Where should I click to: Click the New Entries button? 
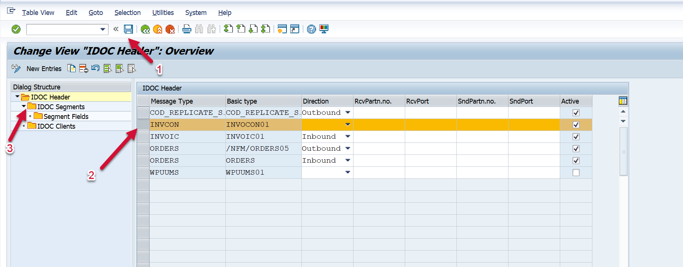(x=44, y=69)
